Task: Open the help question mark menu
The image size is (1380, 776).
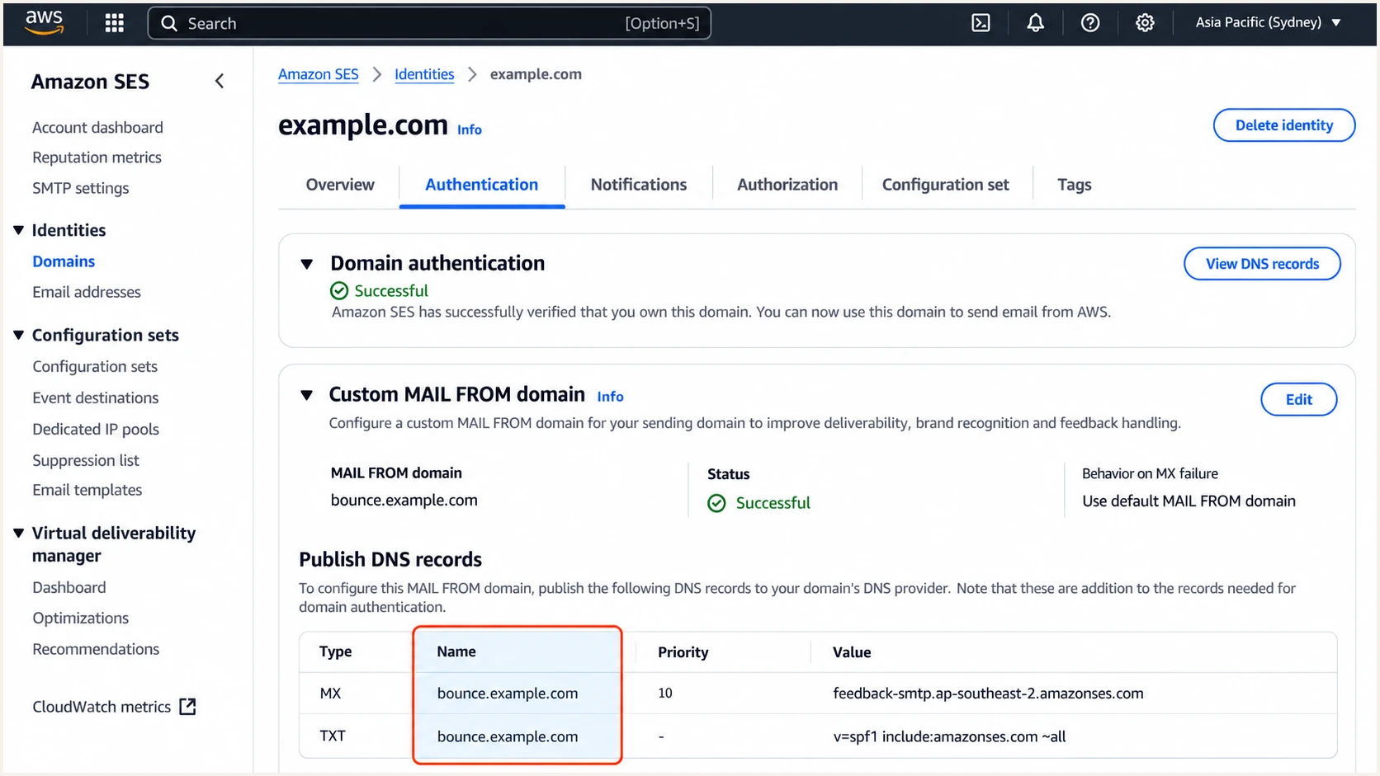Action: point(1090,23)
